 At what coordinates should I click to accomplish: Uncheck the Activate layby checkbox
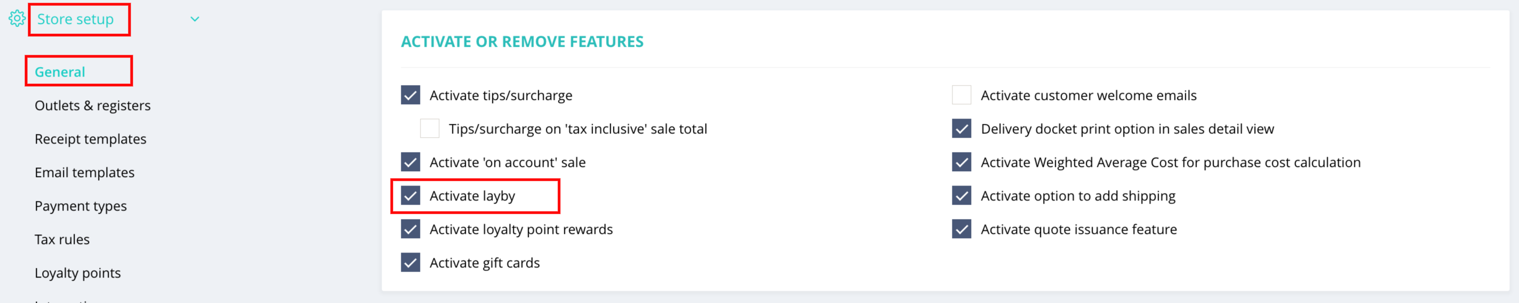pyautogui.click(x=410, y=195)
